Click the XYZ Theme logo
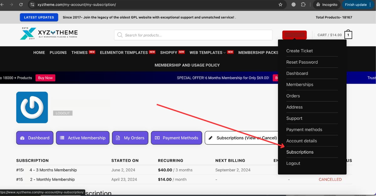Viewport: 376px width, 196px height. (49, 34)
